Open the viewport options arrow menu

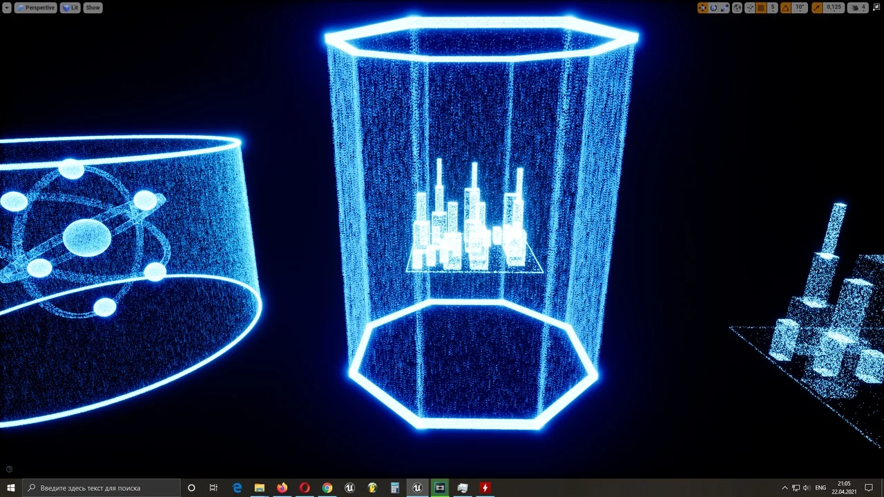6,8
